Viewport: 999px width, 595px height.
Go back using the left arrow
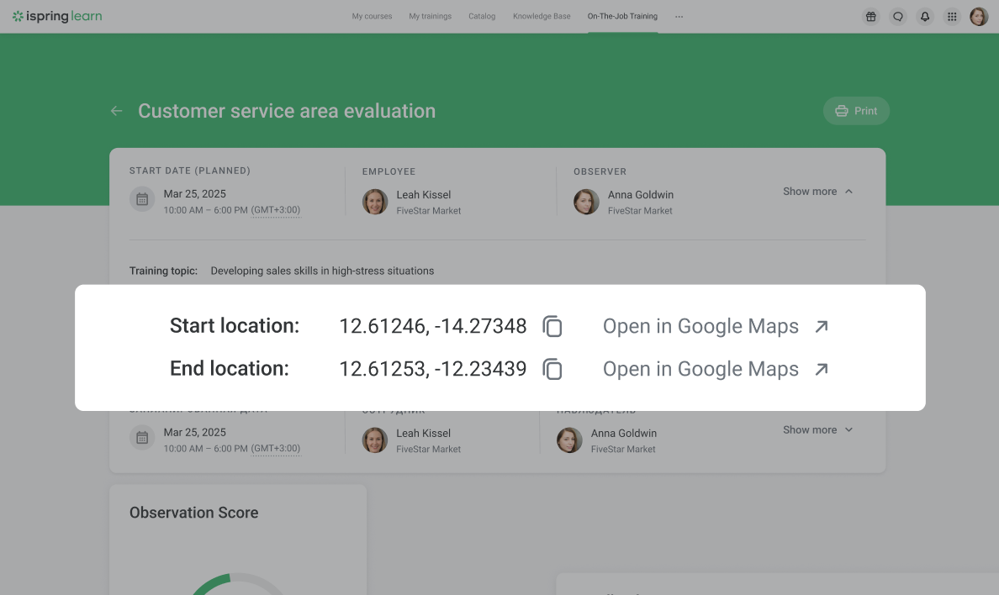(x=117, y=111)
